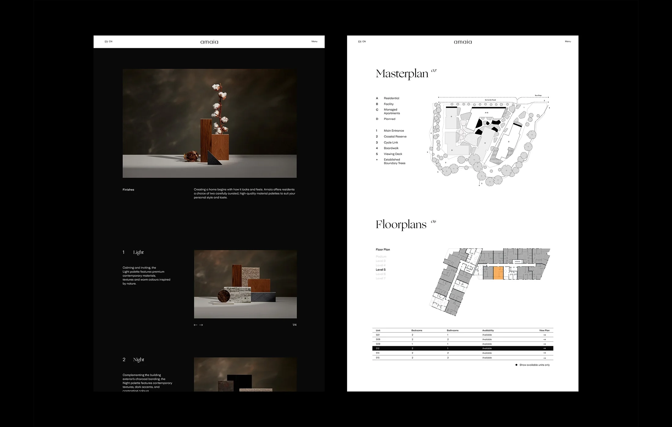Open plan arrow for unit 514
Viewport: 672px width, 427px height.
tap(544, 353)
